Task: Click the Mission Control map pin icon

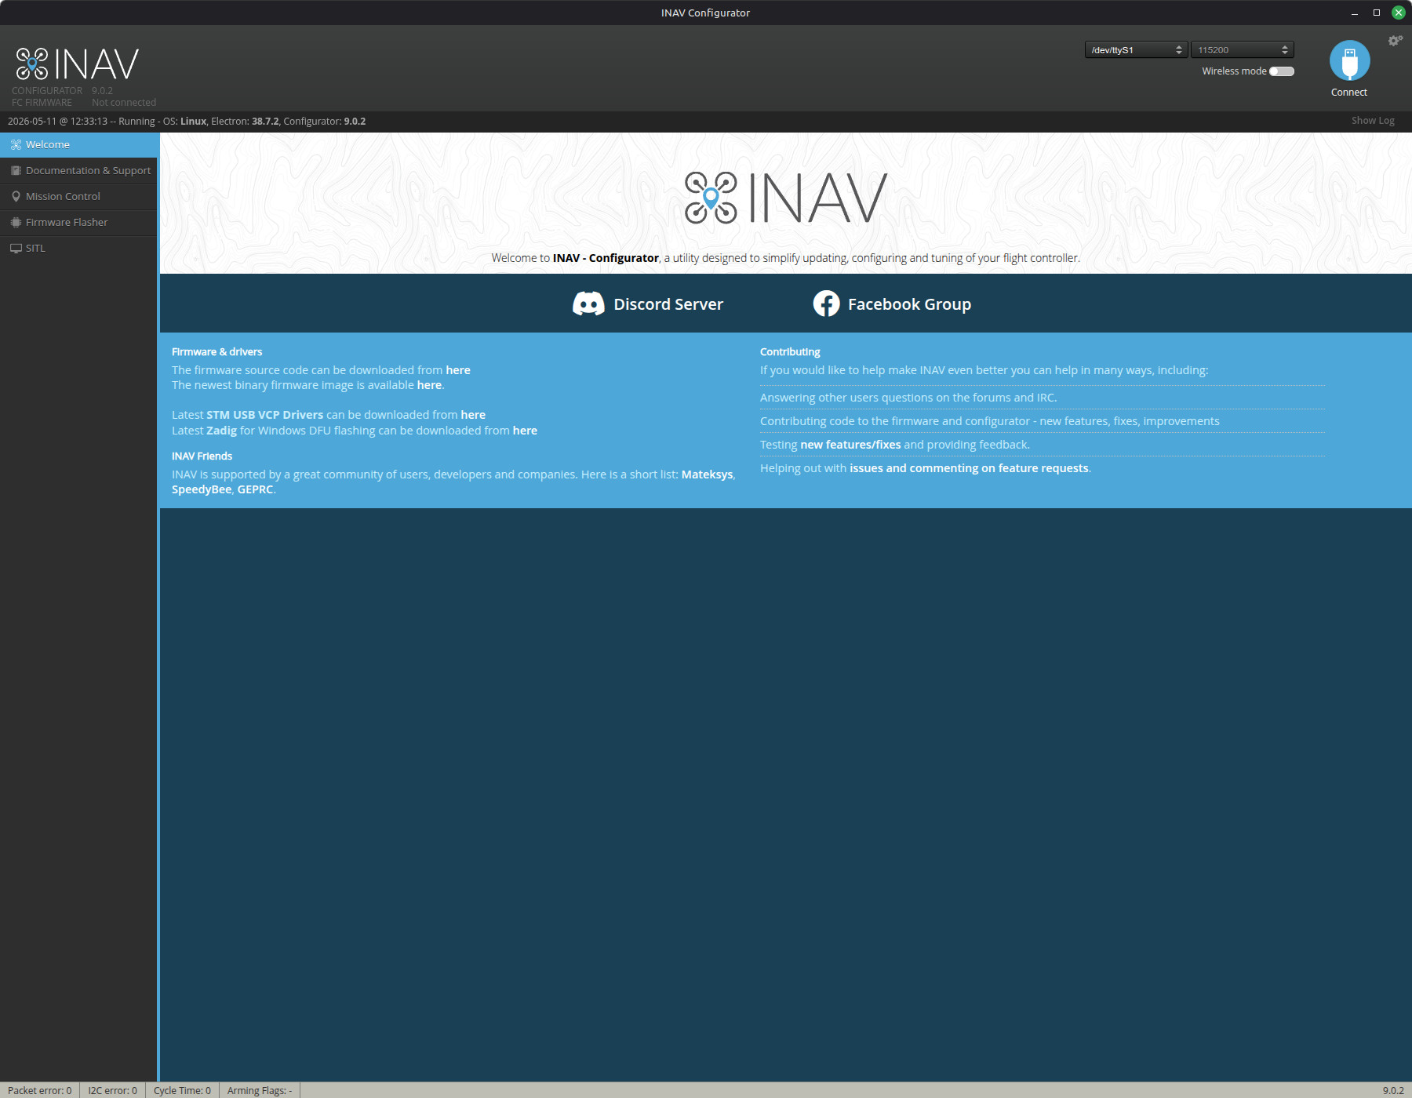Action: pos(16,196)
